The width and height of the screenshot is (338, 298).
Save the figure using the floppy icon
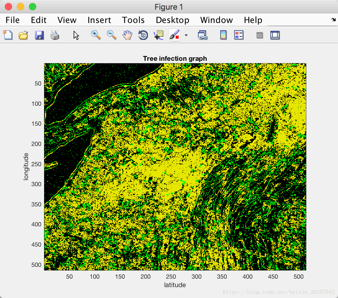pos(39,35)
